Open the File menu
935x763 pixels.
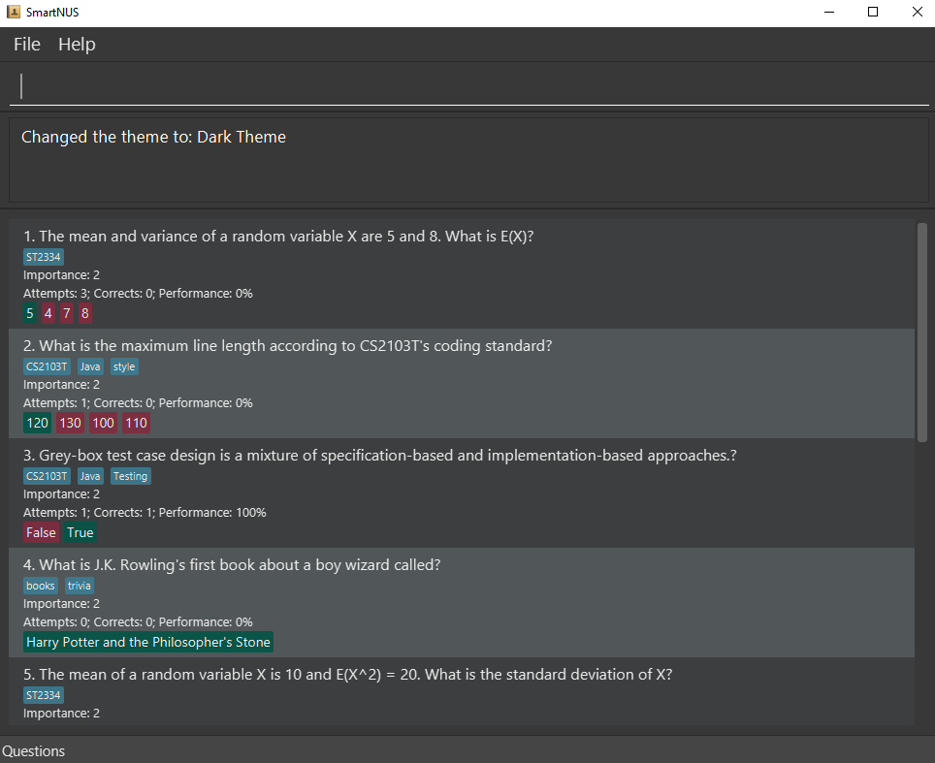25,44
